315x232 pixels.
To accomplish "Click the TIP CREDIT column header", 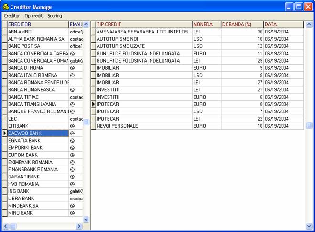I will click(x=144, y=24).
